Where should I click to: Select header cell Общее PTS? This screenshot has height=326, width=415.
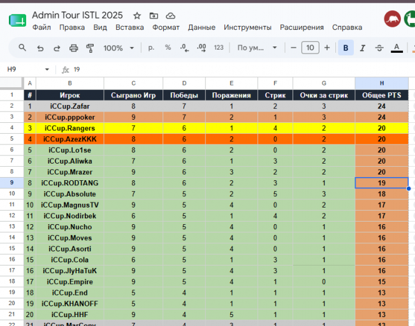(382, 95)
